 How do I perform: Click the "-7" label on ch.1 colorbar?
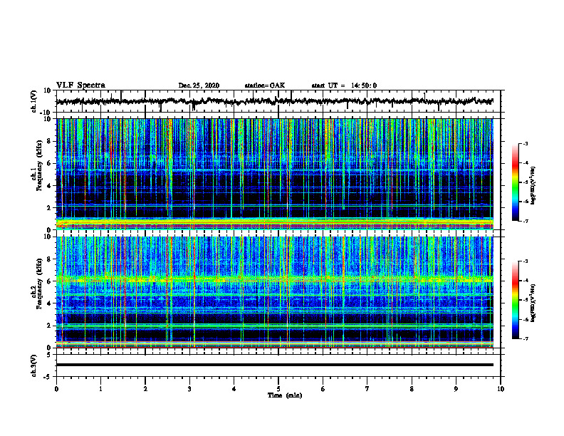pyautogui.click(x=526, y=221)
